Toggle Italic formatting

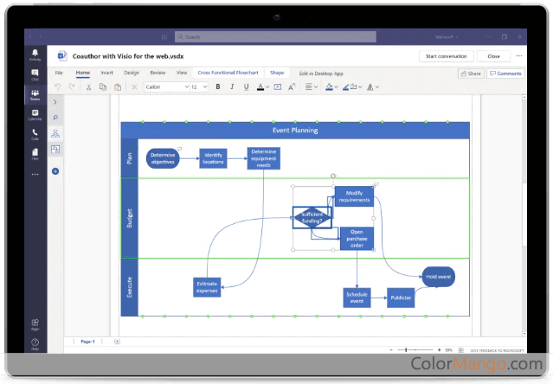[x=231, y=87]
